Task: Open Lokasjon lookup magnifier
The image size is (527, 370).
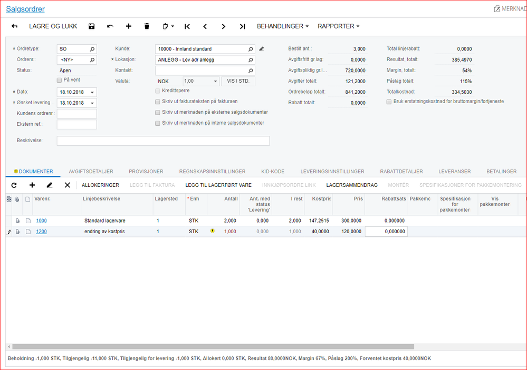Action: [251, 59]
